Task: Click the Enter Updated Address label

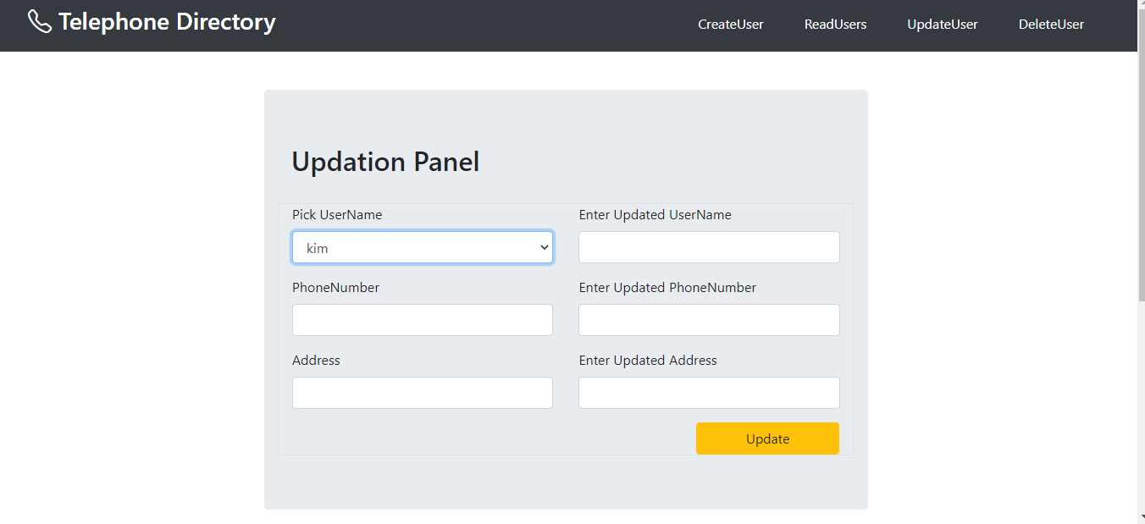Action: [x=648, y=360]
